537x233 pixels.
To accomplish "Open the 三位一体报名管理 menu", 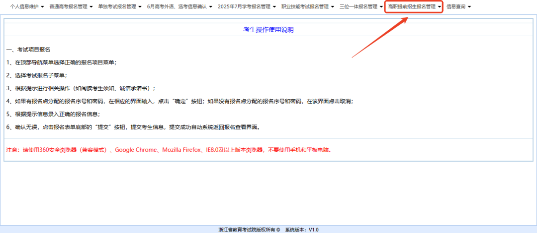I will [358, 6].
